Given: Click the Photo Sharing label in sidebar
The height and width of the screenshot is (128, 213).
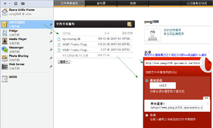Looking at the screenshot, I should click(x=19, y=56).
